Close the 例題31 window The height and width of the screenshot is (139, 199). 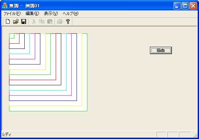193,6
